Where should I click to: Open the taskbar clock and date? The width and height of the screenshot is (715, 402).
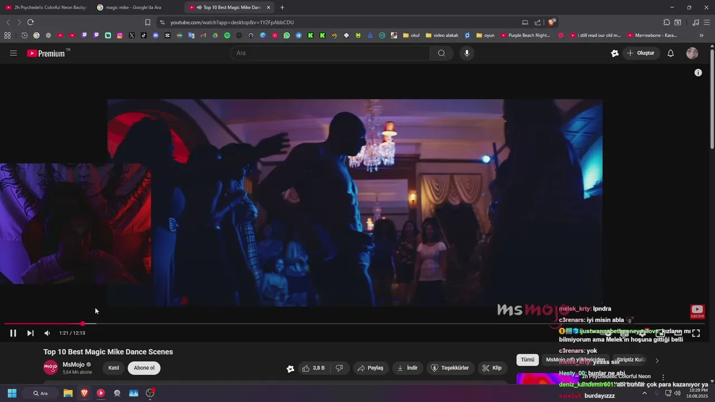(698, 393)
